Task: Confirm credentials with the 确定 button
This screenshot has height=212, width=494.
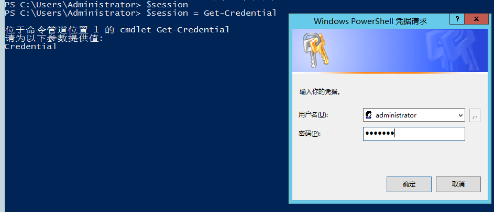Action: (x=409, y=184)
